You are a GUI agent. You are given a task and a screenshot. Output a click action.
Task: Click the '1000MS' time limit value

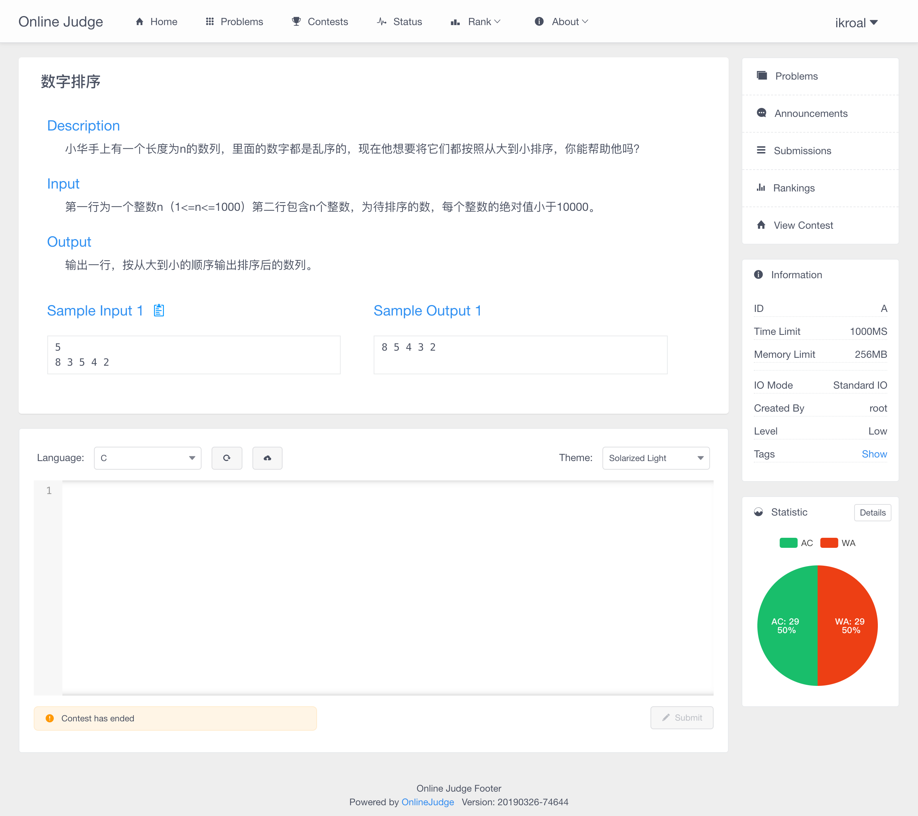[x=868, y=331]
